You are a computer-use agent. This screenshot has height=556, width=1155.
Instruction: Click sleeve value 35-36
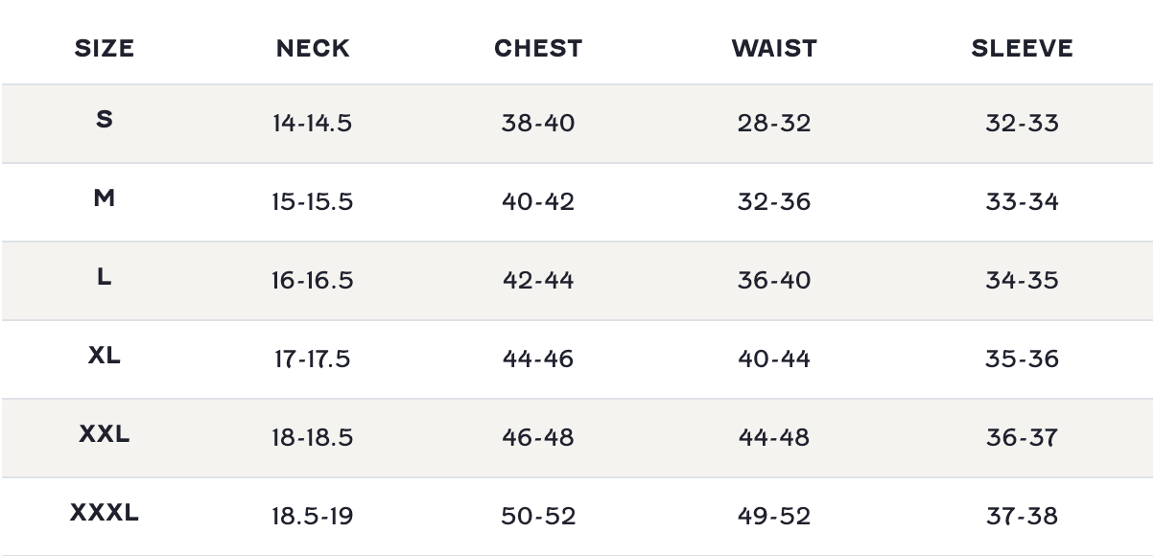point(1023,359)
